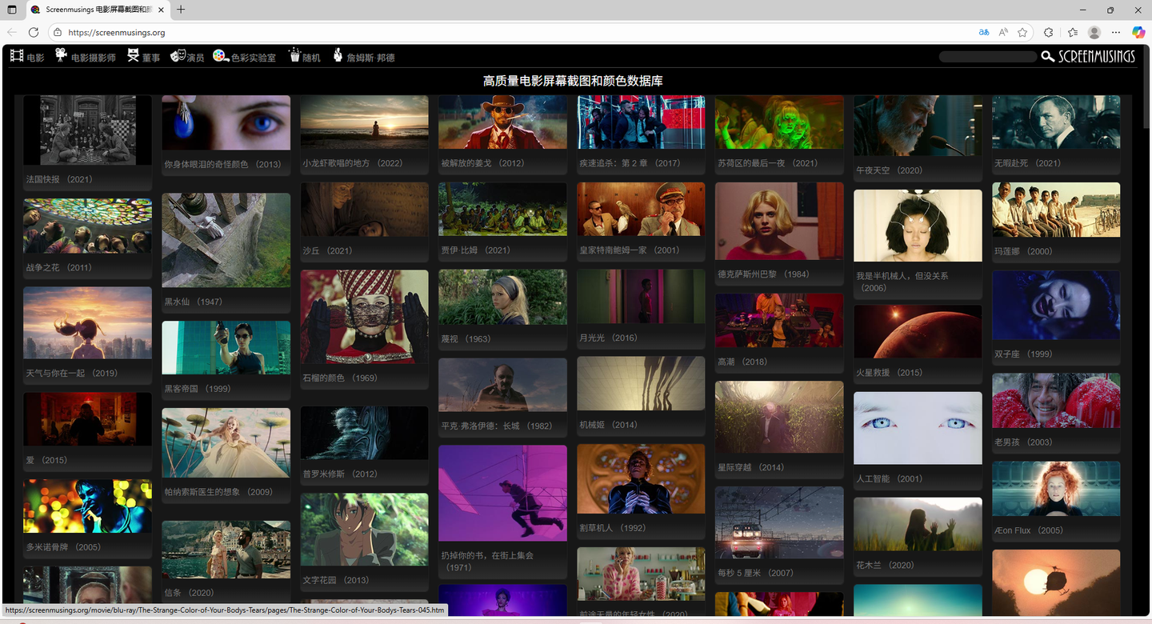Open the 法国快报 (2021) thumbnail
Viewport: 1152px width, 624px height.
[x=87, y=130]
